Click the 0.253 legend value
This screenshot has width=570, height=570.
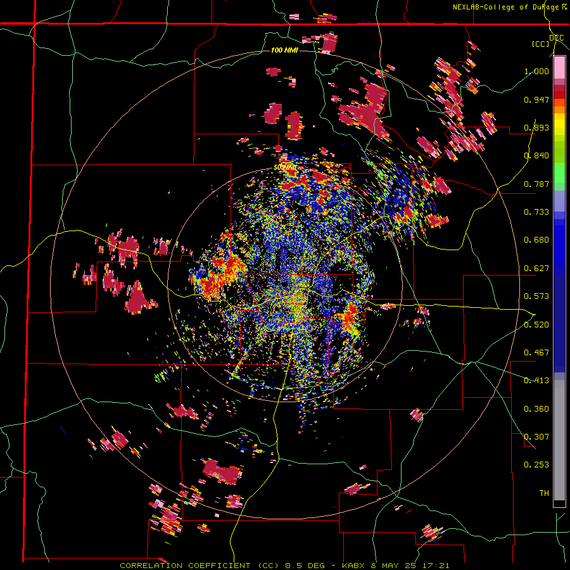point(536,465)
